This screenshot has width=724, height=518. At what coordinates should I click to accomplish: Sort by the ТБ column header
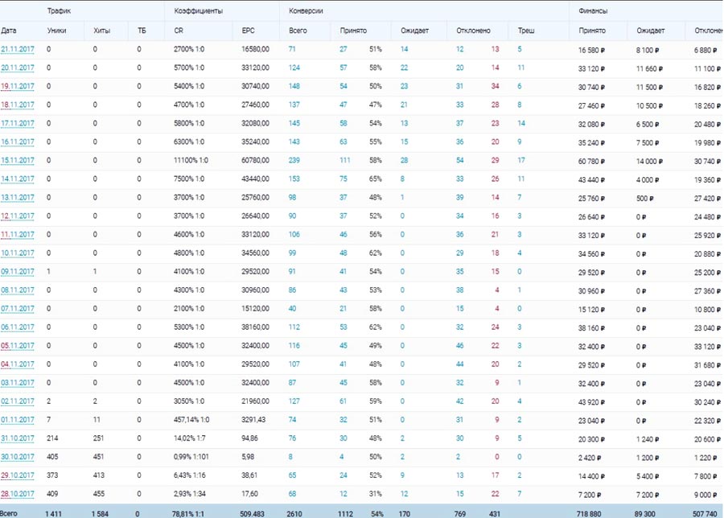coord(142,31)
